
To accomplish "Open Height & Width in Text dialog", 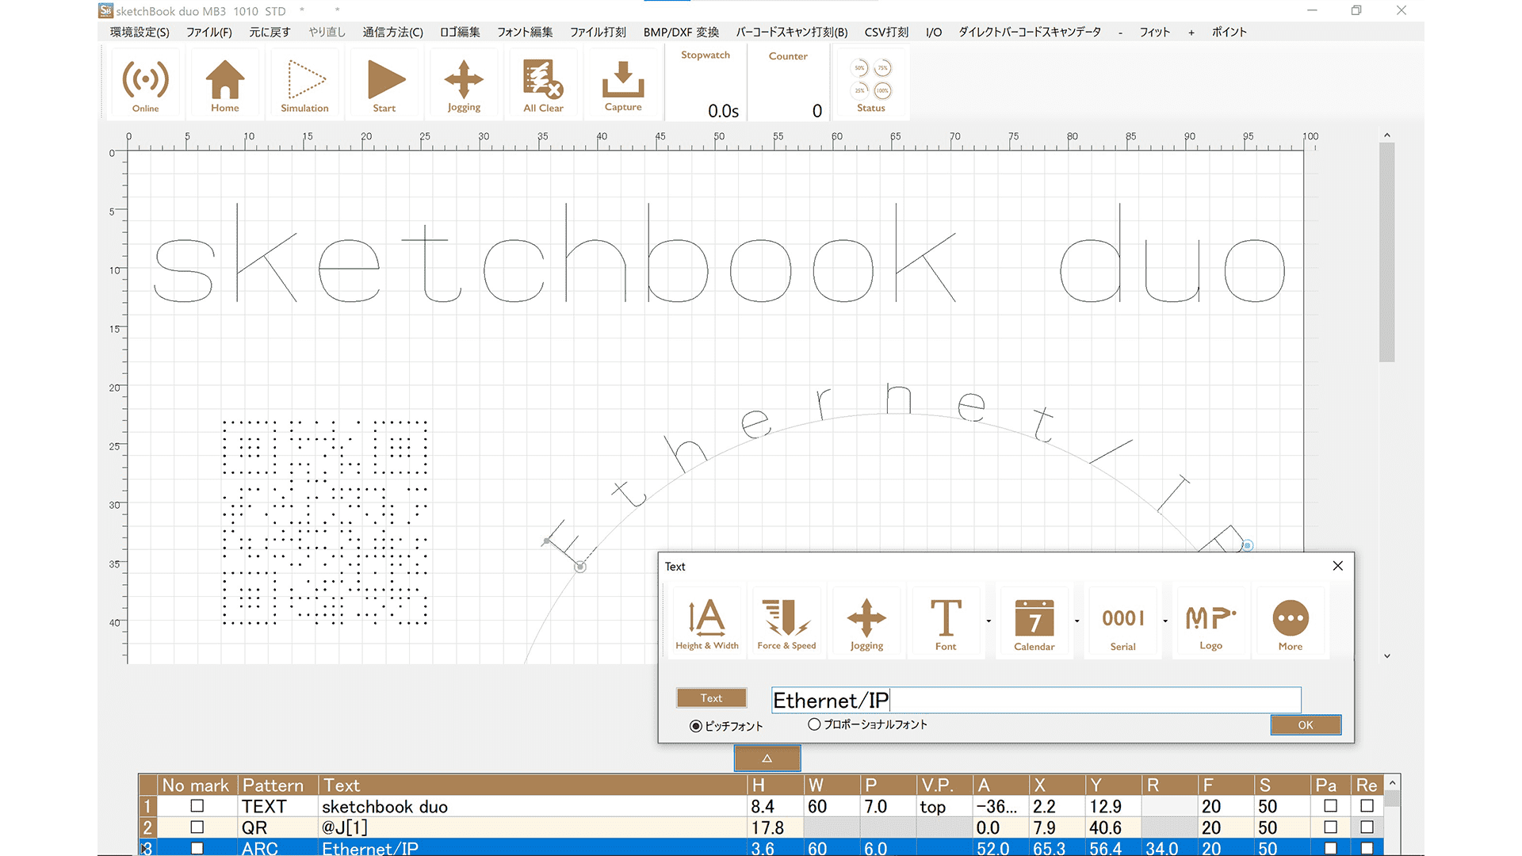I will [707, 623].
